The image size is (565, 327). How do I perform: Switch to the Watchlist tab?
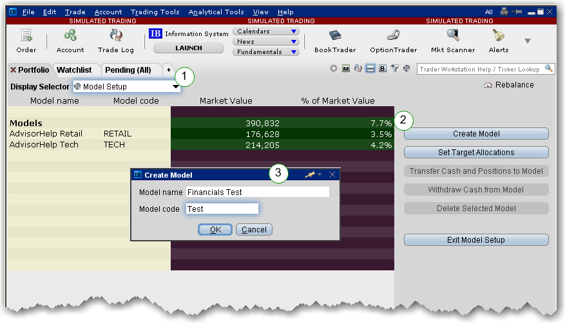[73, 70]
